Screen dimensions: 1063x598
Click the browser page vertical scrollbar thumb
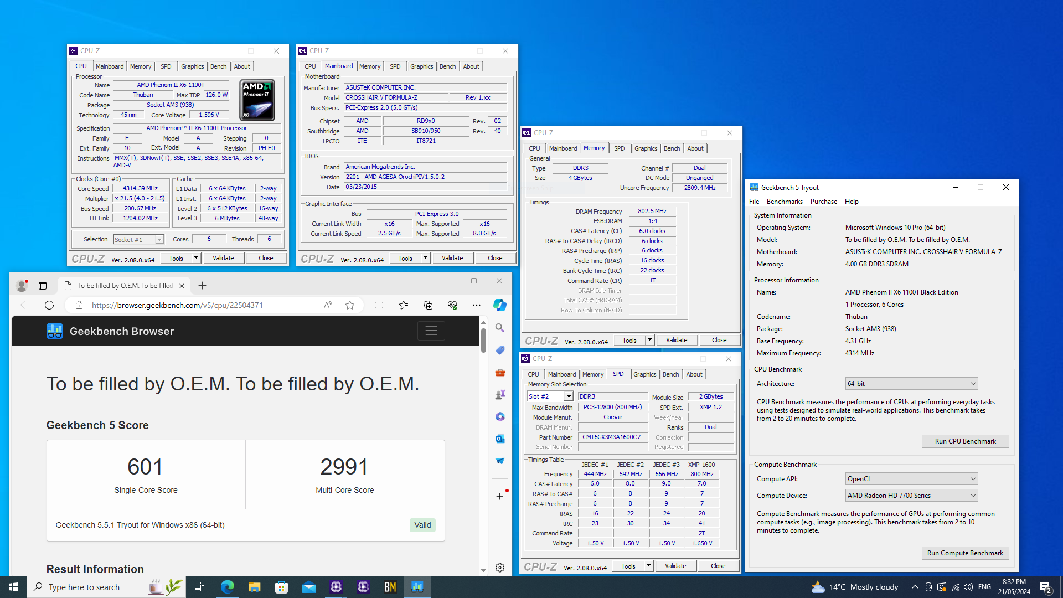point(483,340)
